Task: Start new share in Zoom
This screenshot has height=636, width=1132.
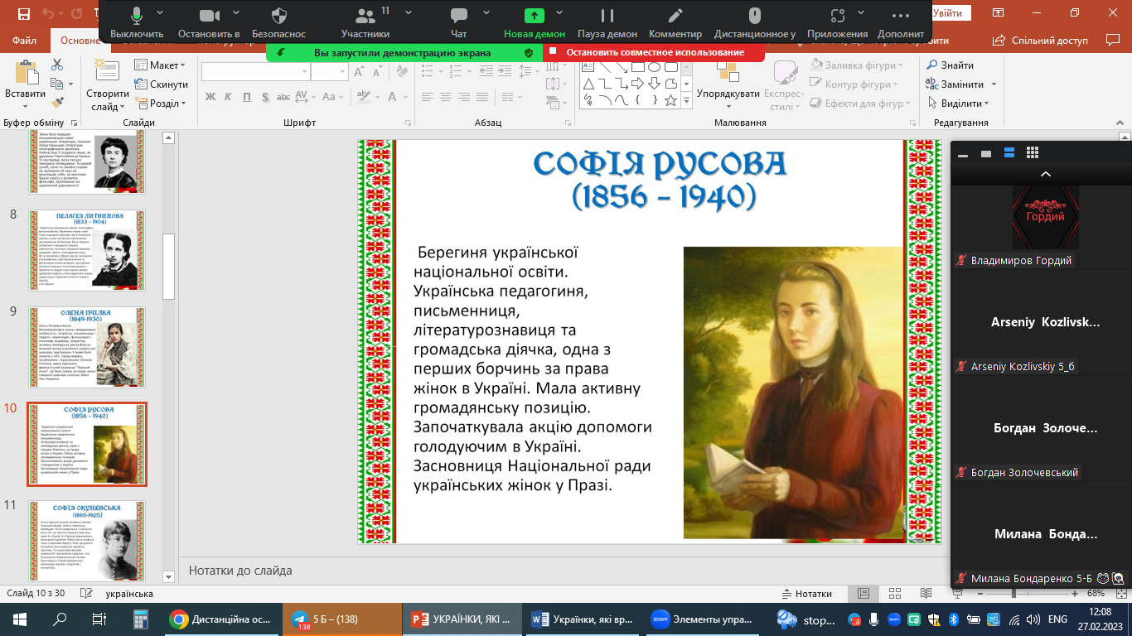Action: tap(535, 22)
